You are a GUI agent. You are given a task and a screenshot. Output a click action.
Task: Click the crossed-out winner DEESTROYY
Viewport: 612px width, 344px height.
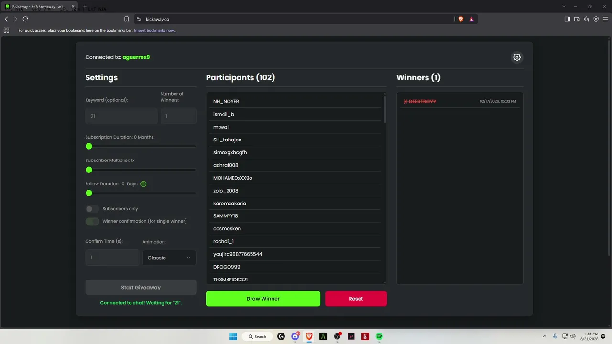(x=420, y=101)
